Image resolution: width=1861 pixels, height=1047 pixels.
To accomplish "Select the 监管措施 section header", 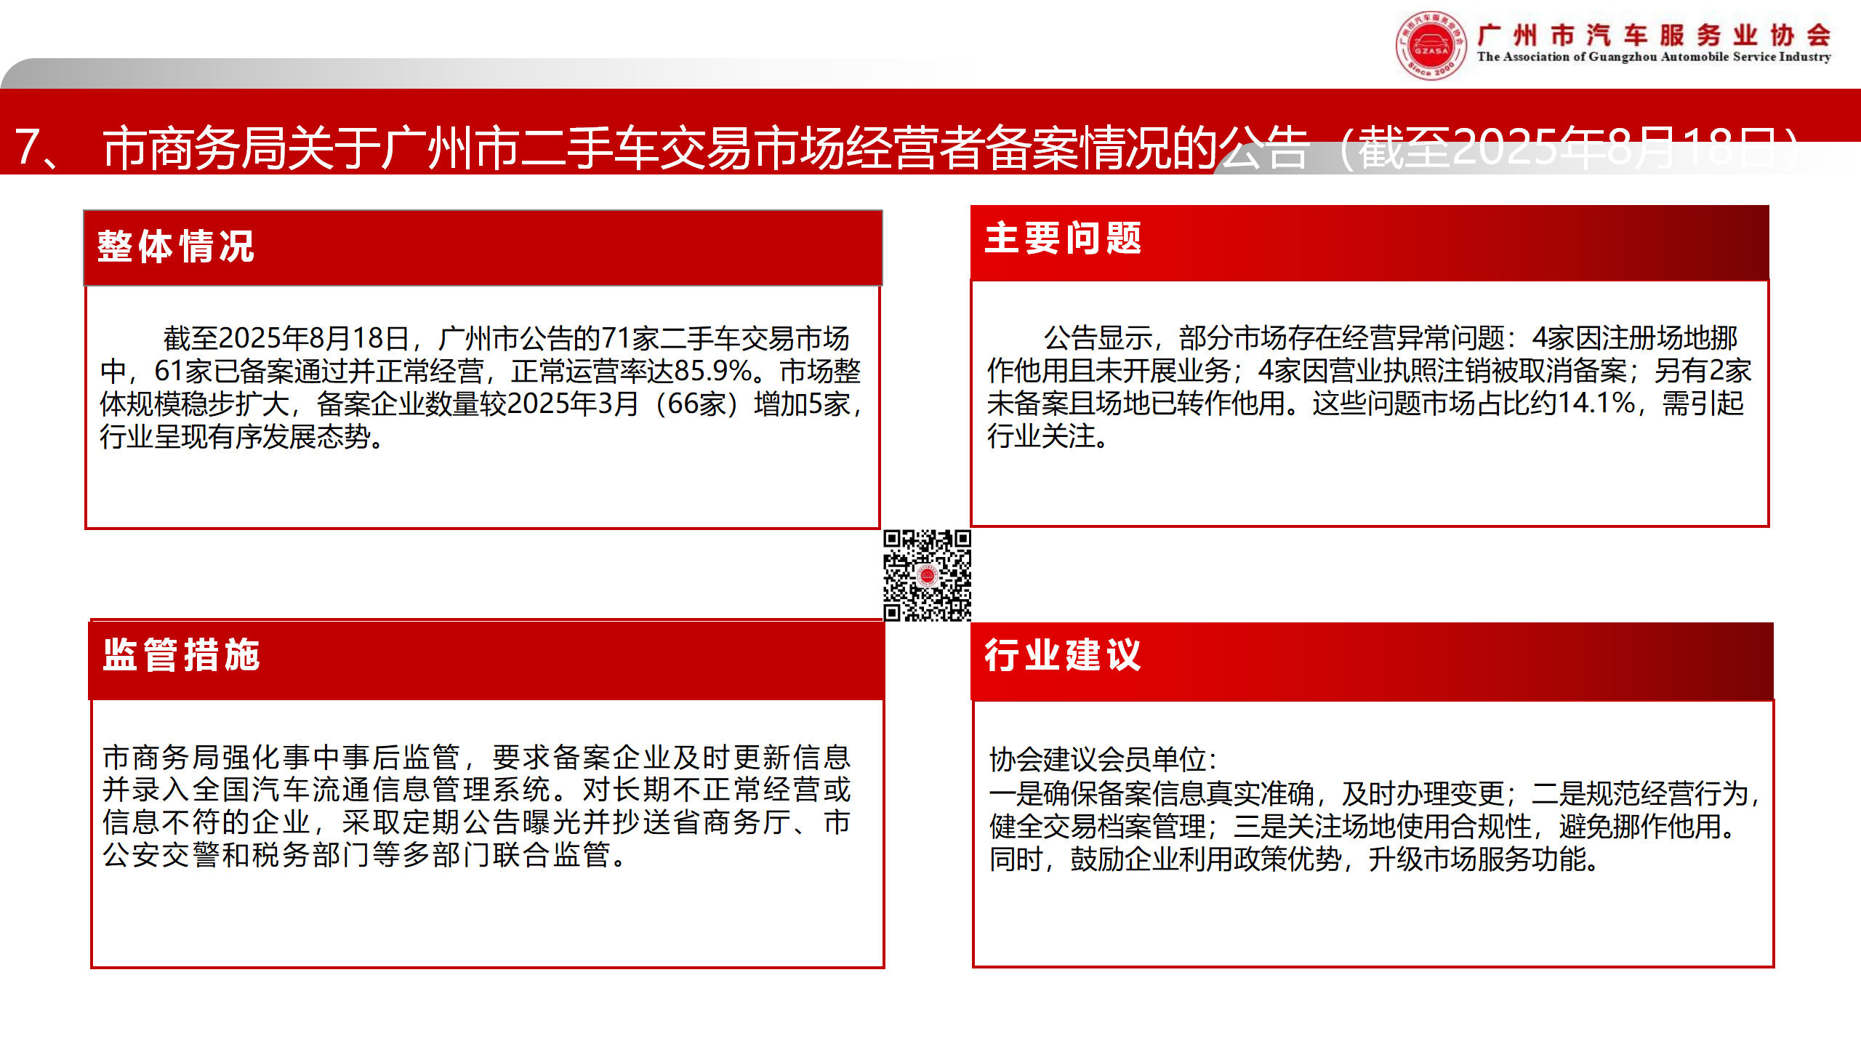I will pyautogui.click(x=486, y=659).
